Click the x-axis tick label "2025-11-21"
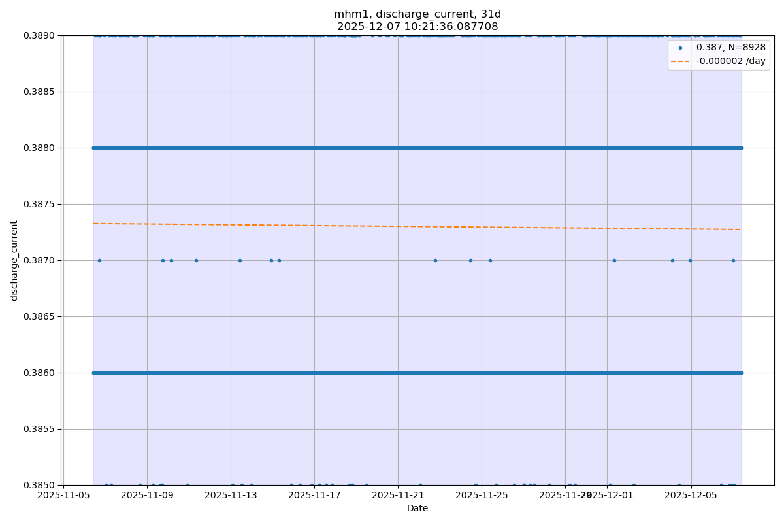Viewport: 784px width, 523px height. [x=398, y=496]
